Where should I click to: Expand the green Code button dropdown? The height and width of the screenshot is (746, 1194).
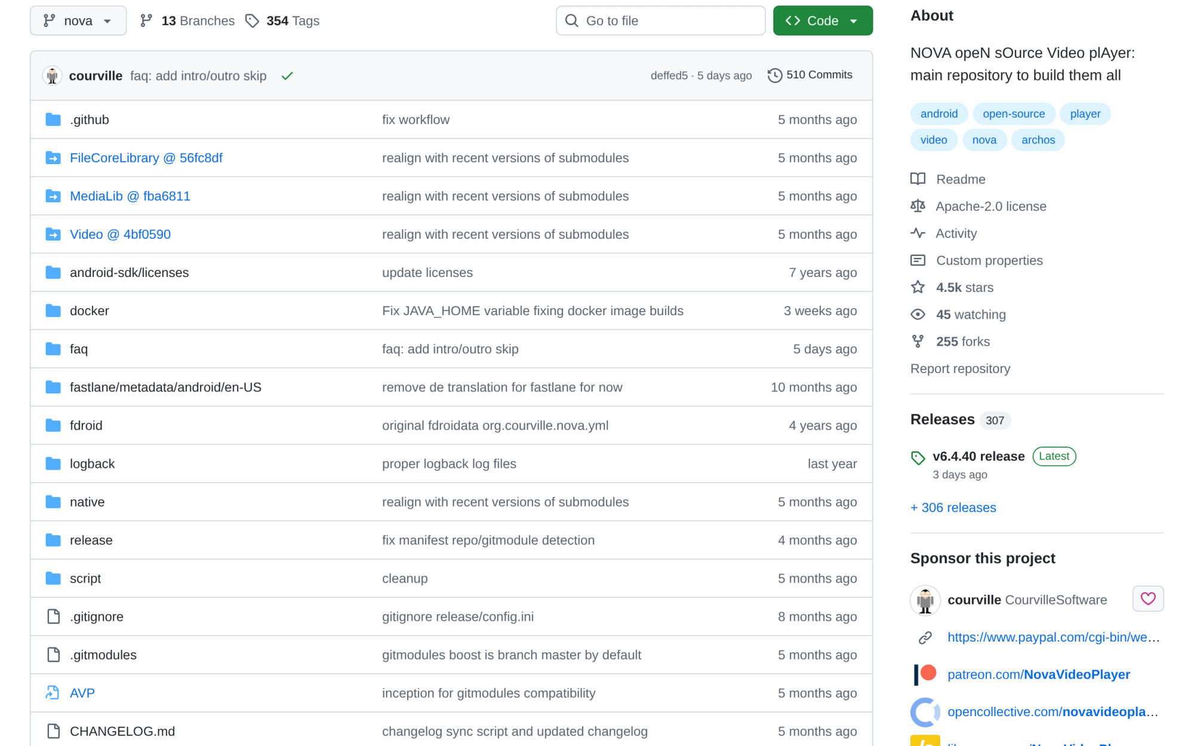823,21
